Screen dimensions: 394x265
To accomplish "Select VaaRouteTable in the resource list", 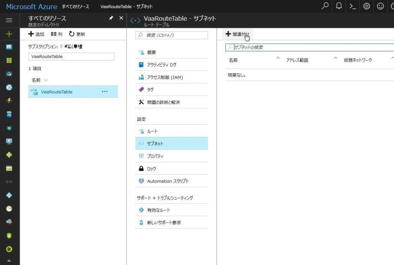I will [57, 92].
